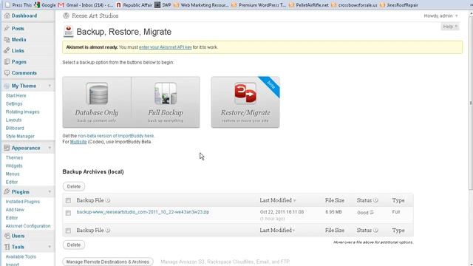Click the info icon next to bottom Status header

tap(375, 230)
